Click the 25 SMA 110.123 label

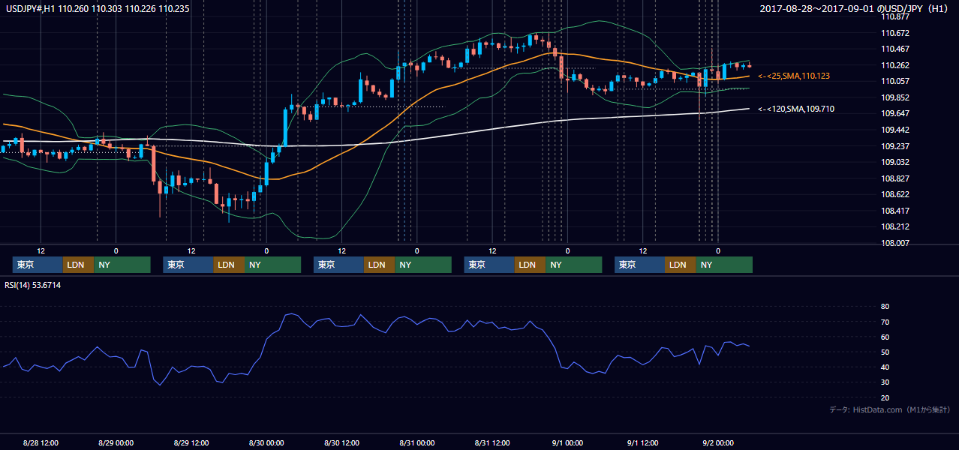tap(794, 76)
